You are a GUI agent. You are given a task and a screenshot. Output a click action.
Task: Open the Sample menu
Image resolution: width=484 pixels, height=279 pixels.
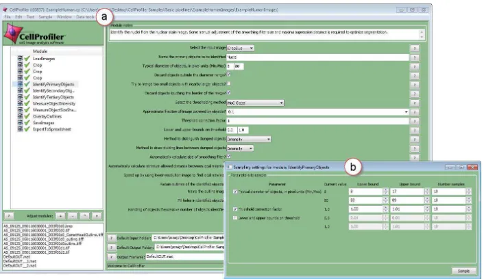[x=45, y=17]
